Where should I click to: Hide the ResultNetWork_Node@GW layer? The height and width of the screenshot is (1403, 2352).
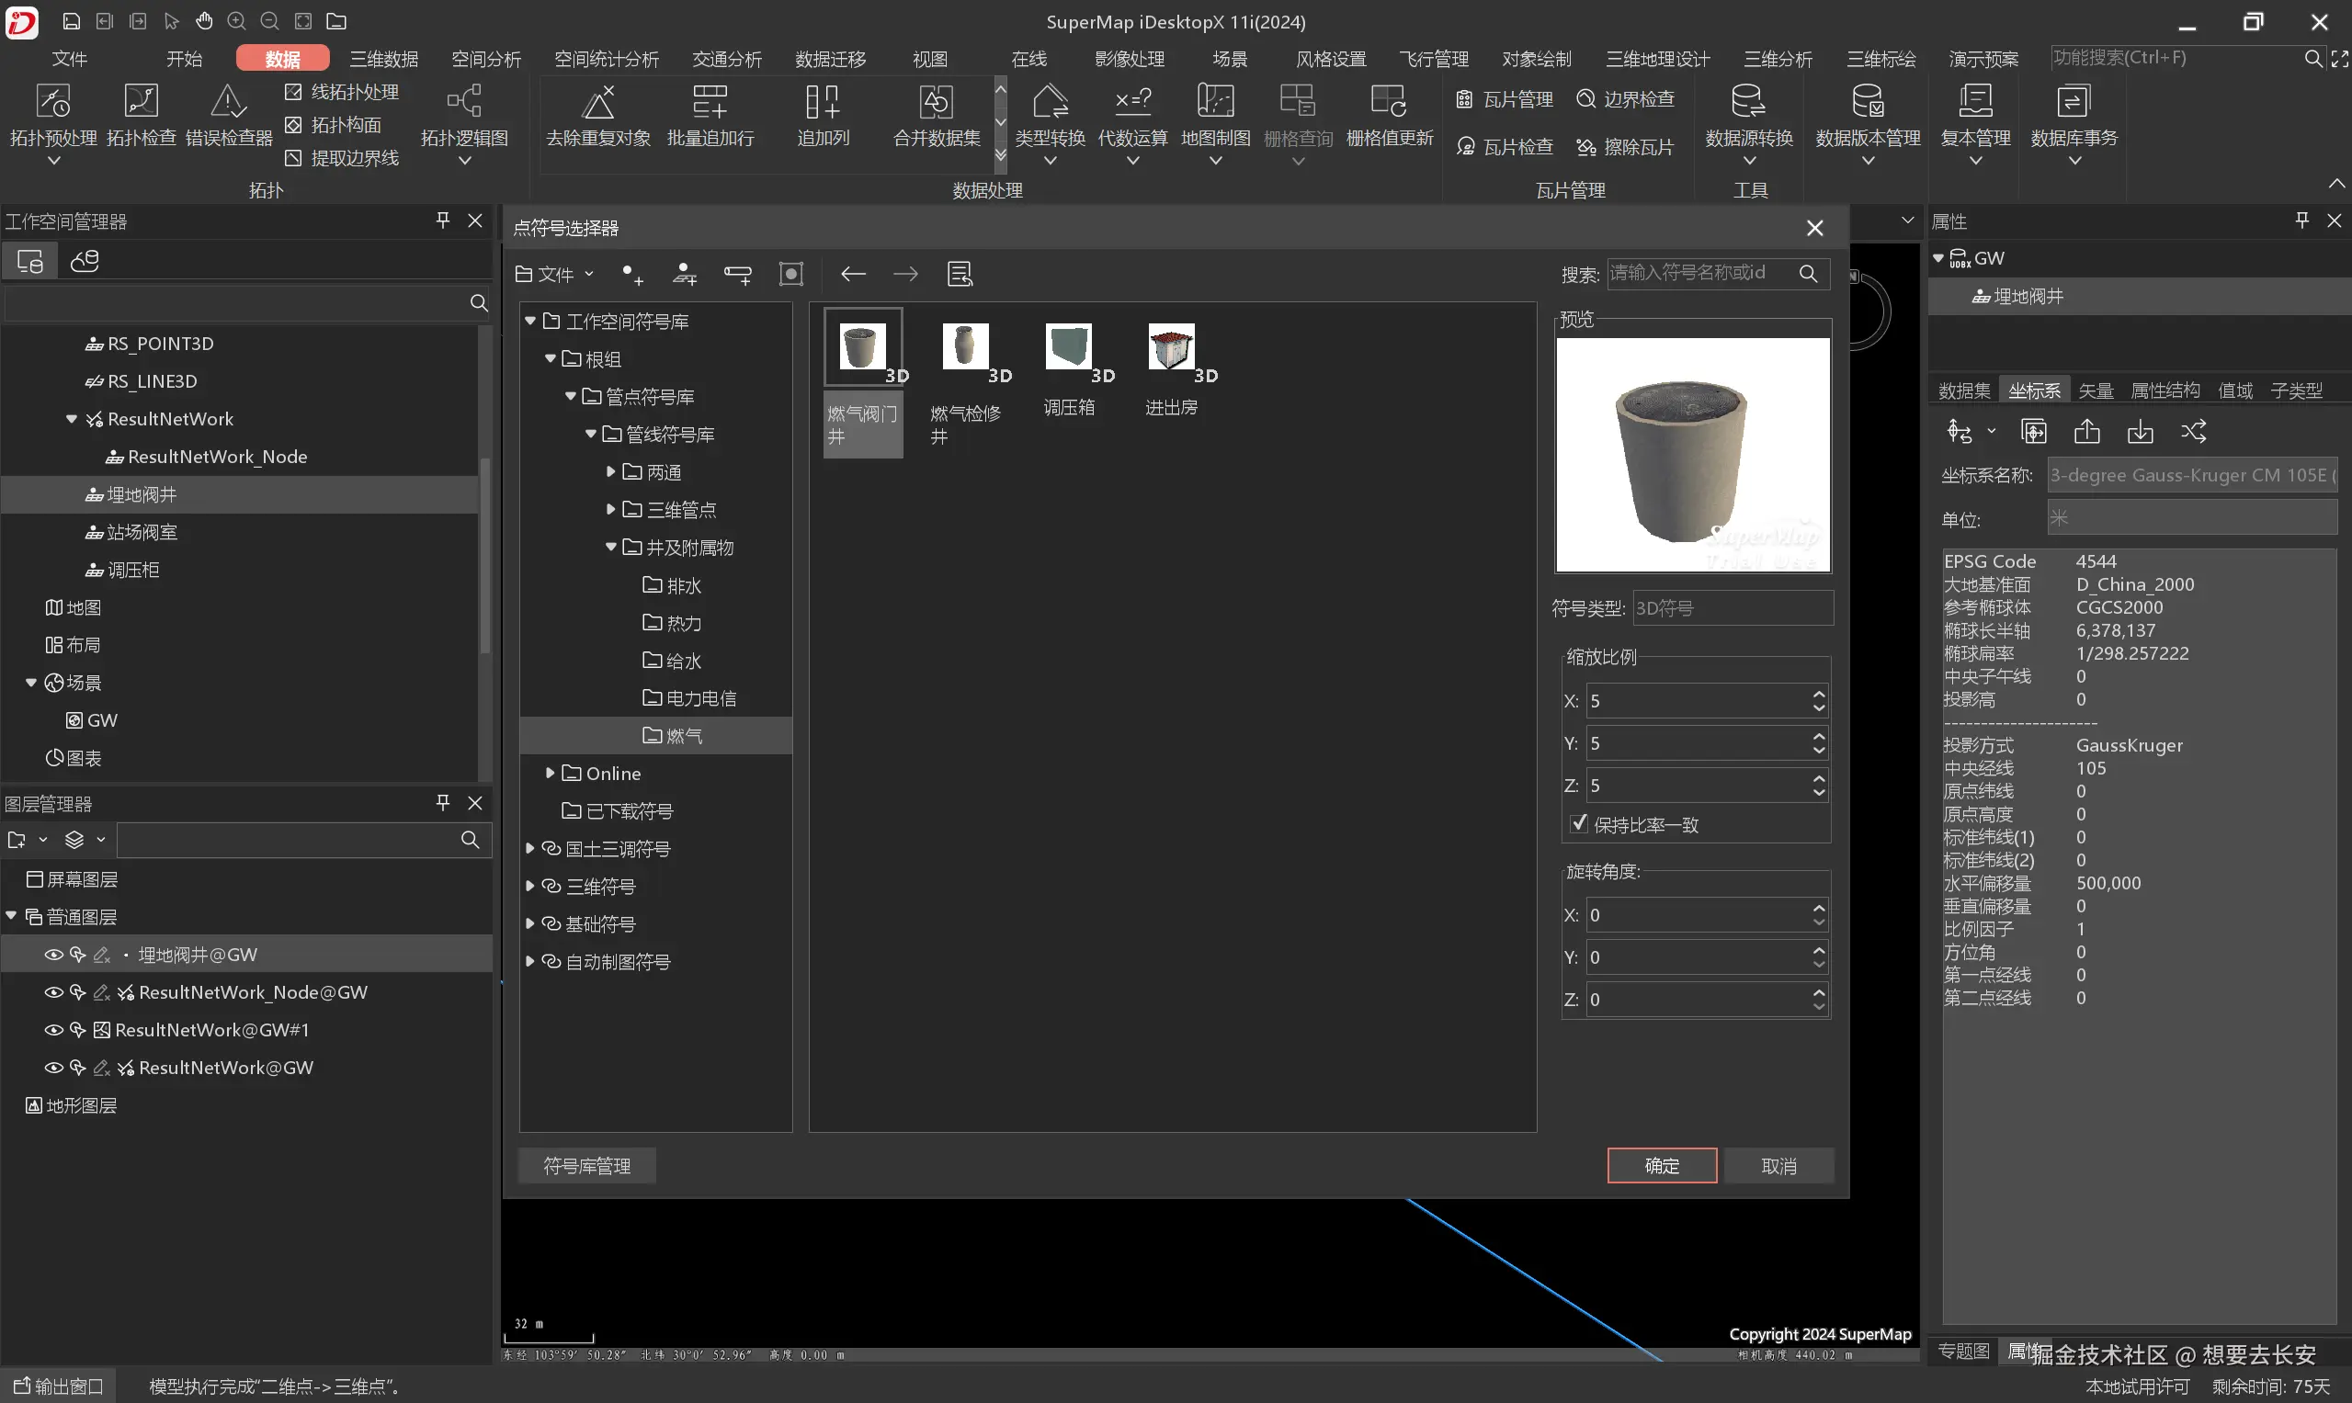[54, 992]
